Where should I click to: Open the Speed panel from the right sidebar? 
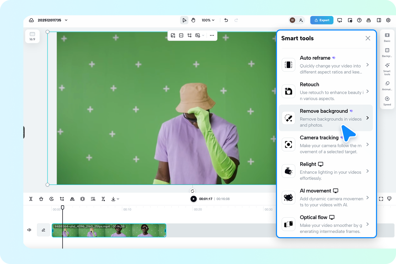pyautogui.click(x=387, y=101)
